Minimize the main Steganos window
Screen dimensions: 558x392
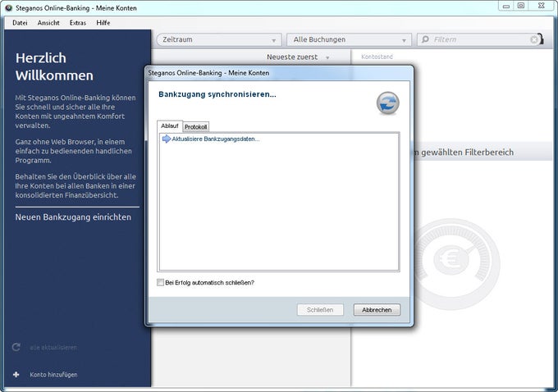[506, 6]
